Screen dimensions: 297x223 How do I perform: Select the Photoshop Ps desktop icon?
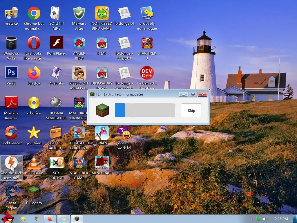coord(11,72)
